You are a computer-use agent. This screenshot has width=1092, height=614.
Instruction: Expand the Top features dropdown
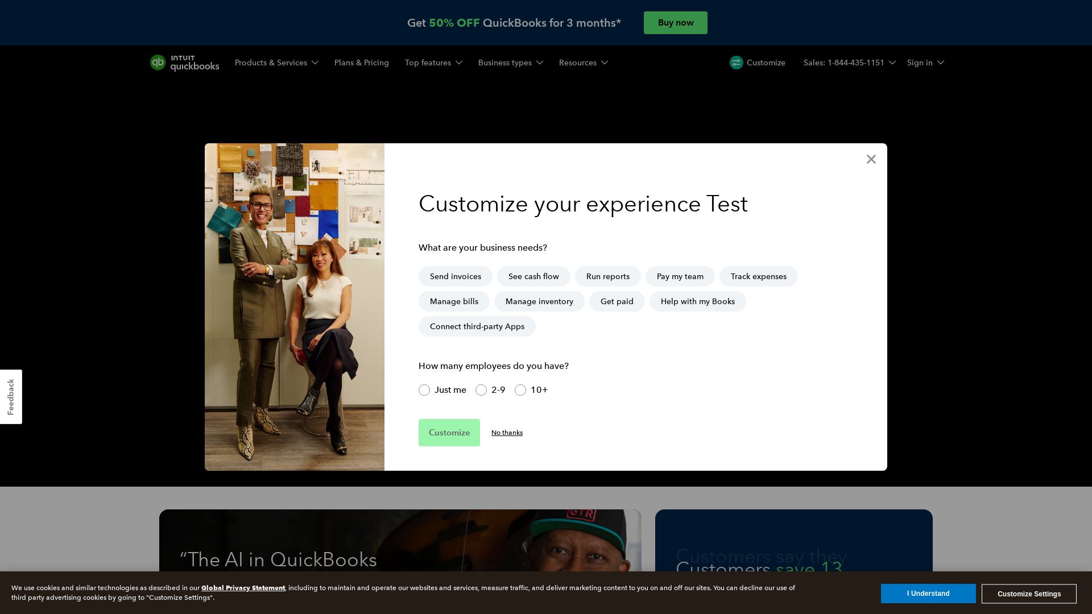point(433,63)
